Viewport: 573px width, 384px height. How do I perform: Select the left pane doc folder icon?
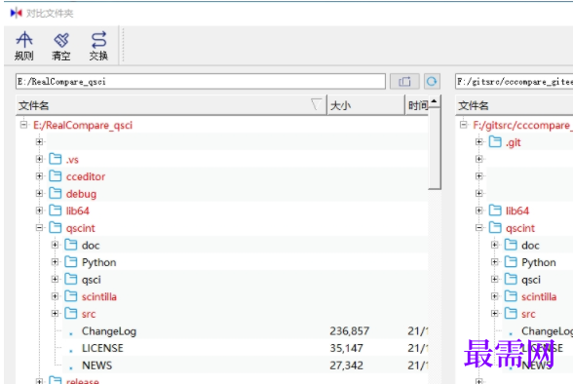[71, 245]
